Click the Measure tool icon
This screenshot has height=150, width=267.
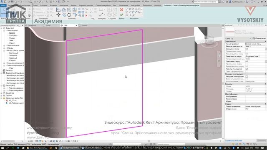point(101,15)
